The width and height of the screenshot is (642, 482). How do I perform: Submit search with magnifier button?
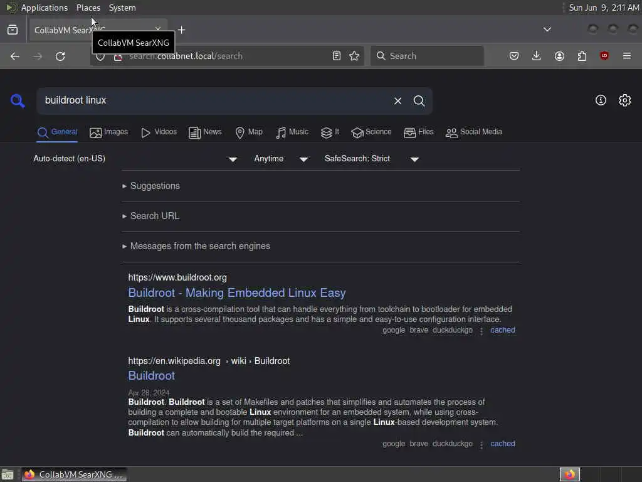tap(419, 101)
